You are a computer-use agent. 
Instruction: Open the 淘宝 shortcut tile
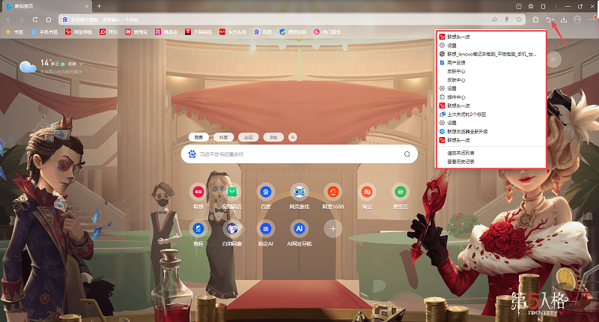click(367, 196)
